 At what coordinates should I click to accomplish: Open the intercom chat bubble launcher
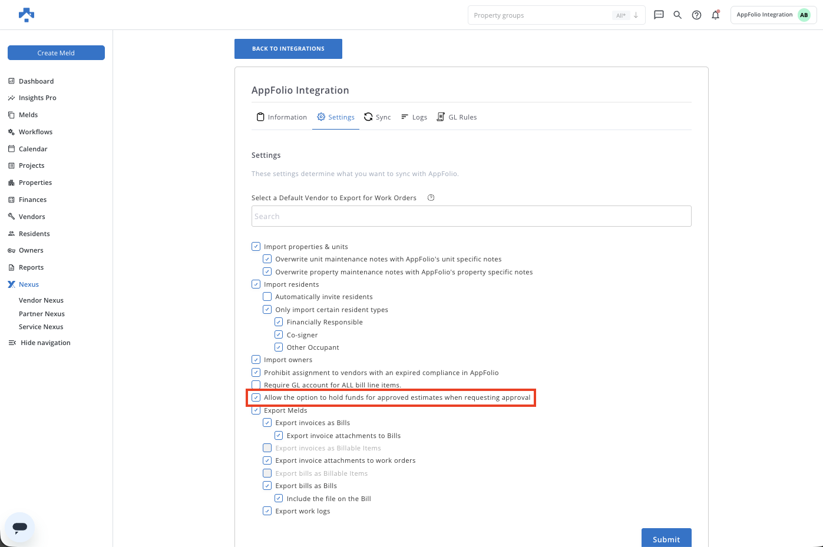19,527
